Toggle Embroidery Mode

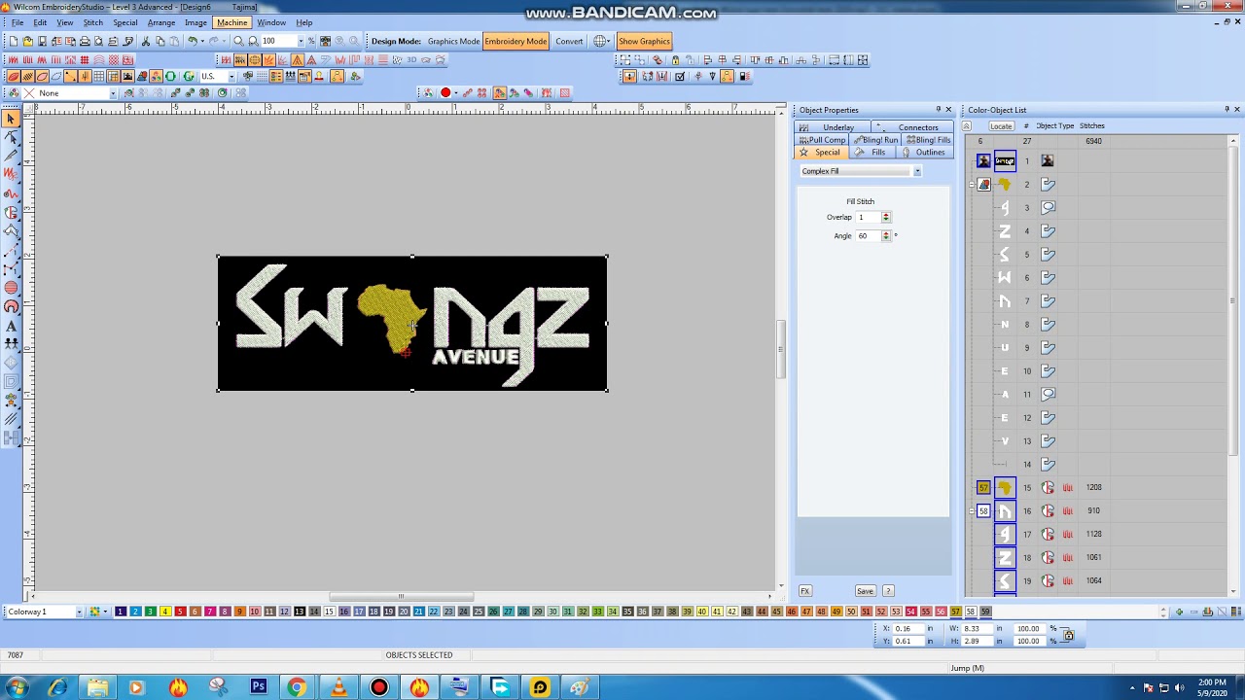click(x=516, y=41)
